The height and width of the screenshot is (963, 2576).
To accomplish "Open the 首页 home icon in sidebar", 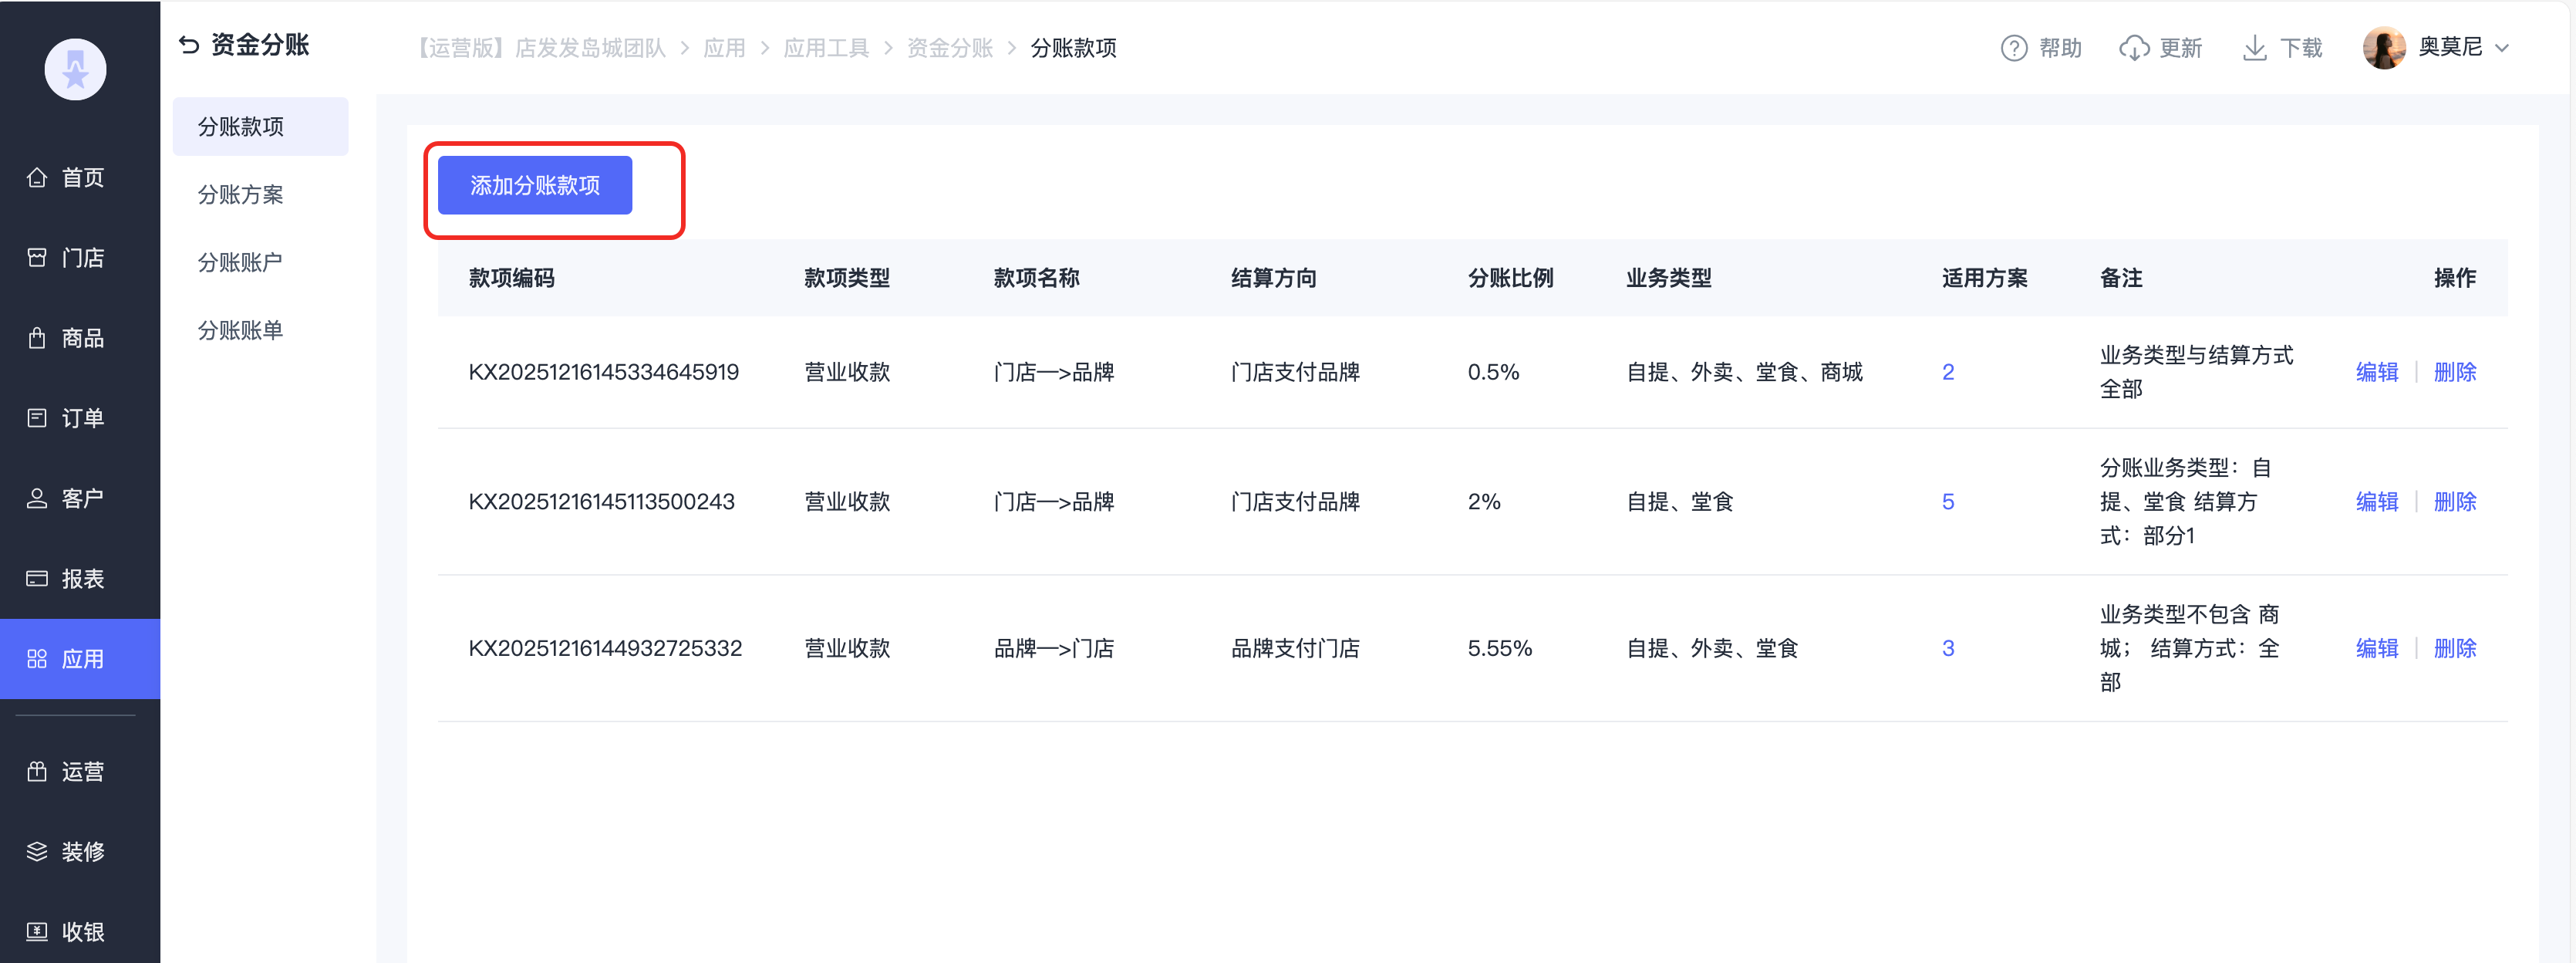I will pyautogui.click(x=37, y=178).
